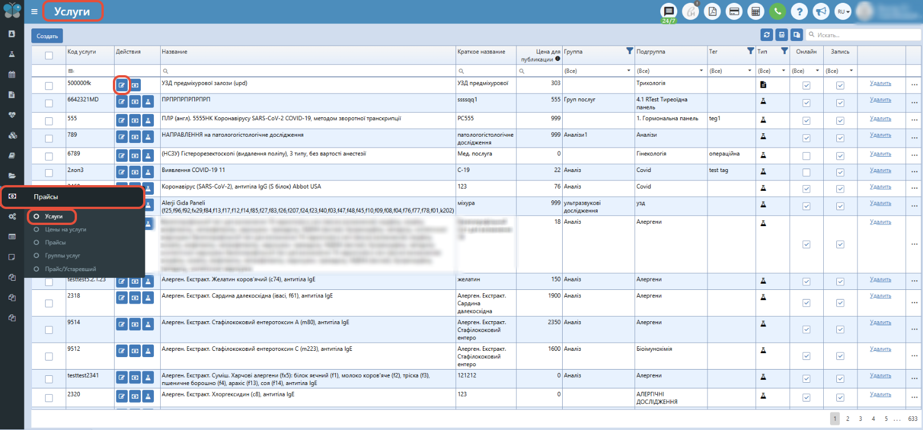923x430 pixels.
Task: Toggle the hamburger menu icon
Action: pyautogui.click(x=34, y=11)
